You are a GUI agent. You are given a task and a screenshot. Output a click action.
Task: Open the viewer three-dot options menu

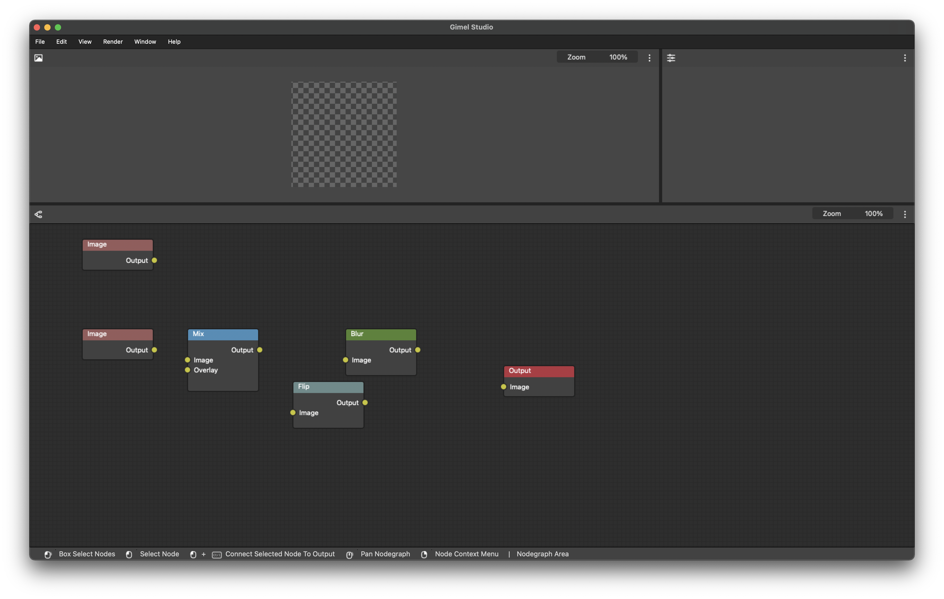(649, 58)
